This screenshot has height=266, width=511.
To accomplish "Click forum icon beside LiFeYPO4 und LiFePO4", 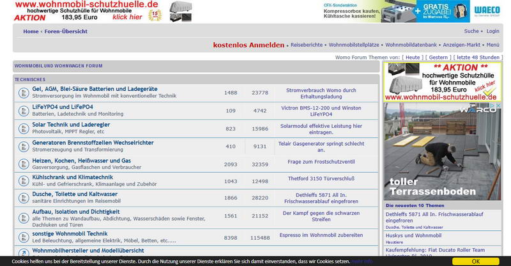I will tap(22, 110).
